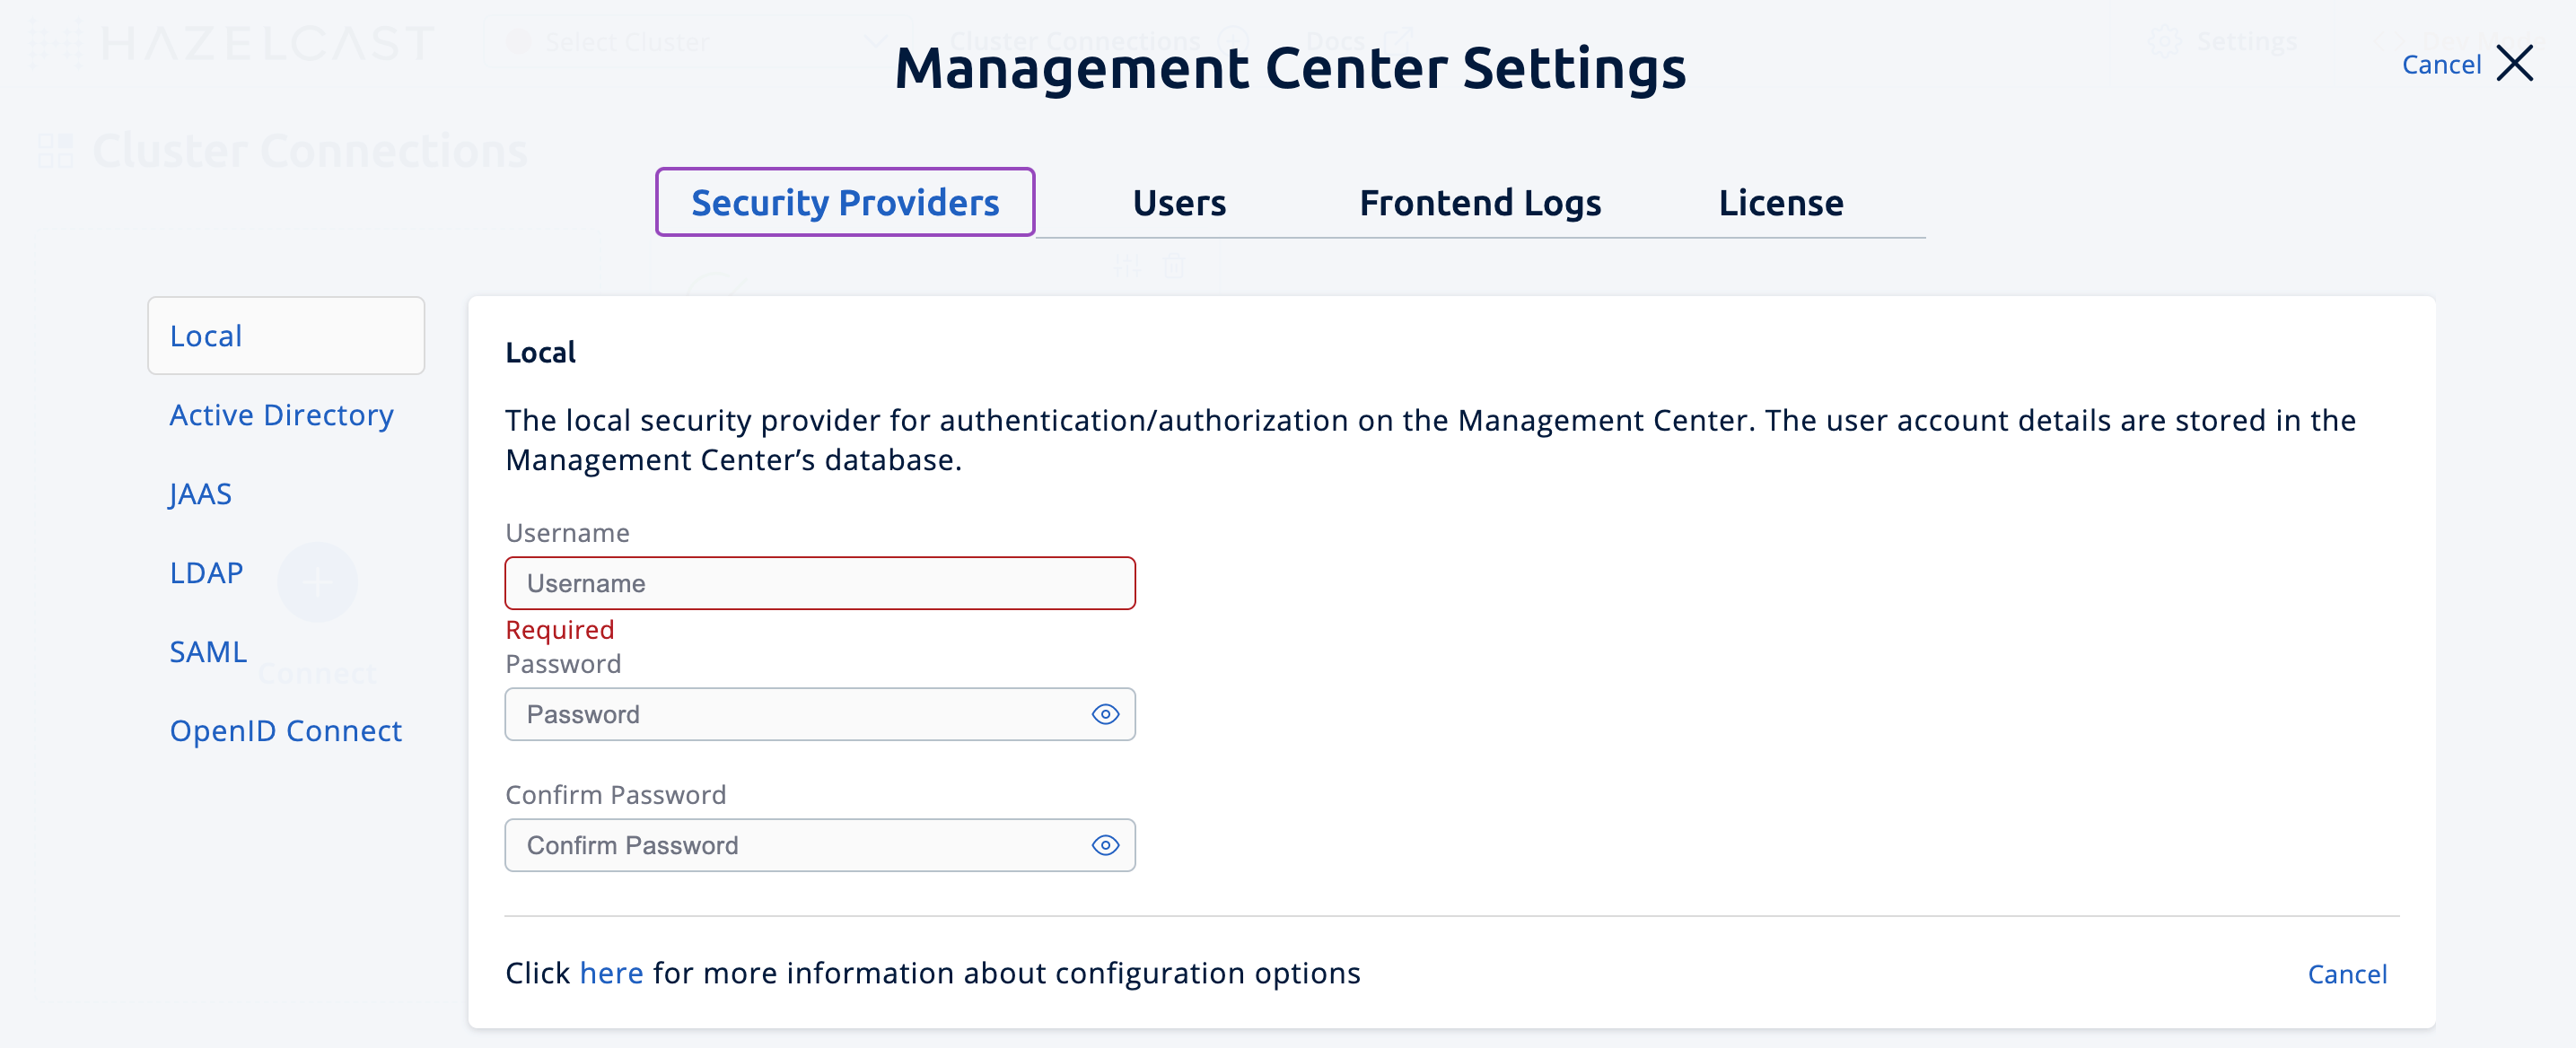Click the here link for configuration information
The image size is (2576, 1048).
click(611, 972)
